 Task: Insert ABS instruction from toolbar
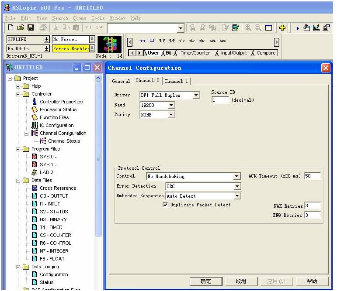coord(222,41)
